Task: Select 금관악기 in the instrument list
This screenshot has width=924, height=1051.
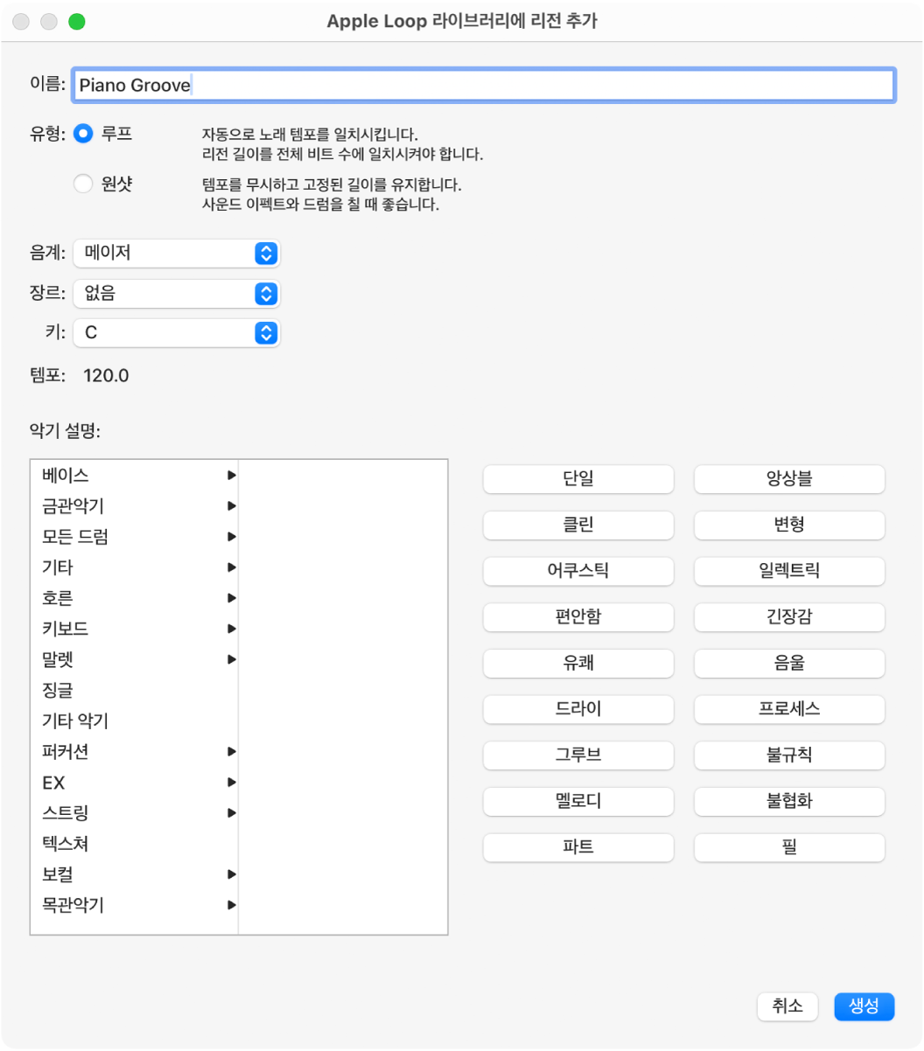Action: 134,506
